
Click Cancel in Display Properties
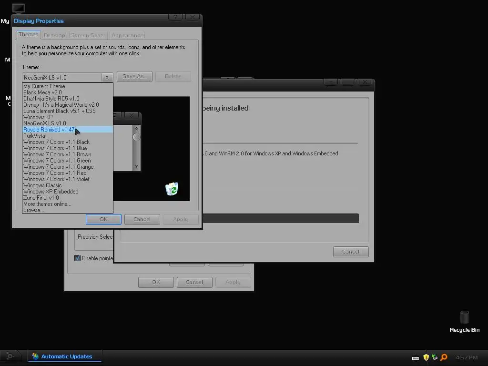point(142,219)
